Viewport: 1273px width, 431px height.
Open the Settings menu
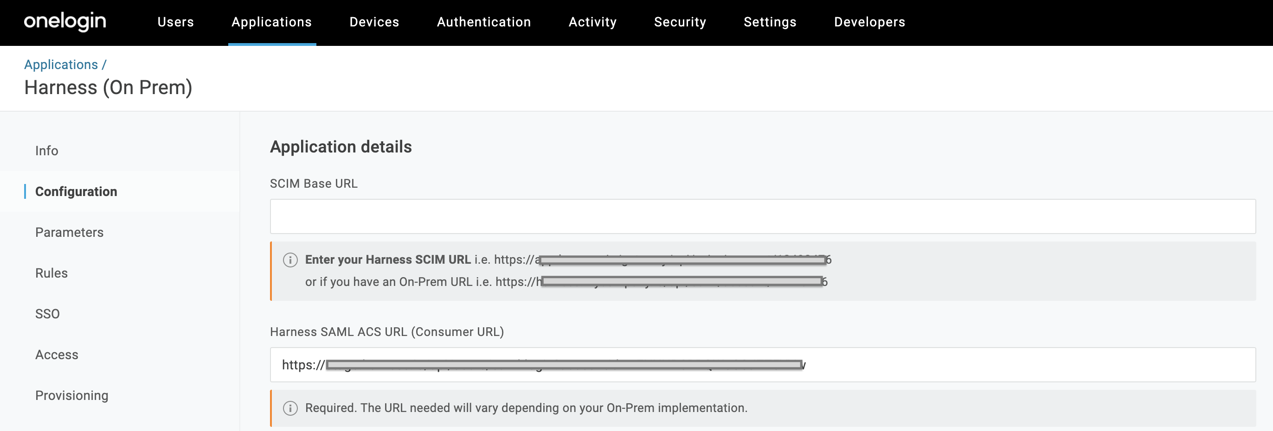770,22
